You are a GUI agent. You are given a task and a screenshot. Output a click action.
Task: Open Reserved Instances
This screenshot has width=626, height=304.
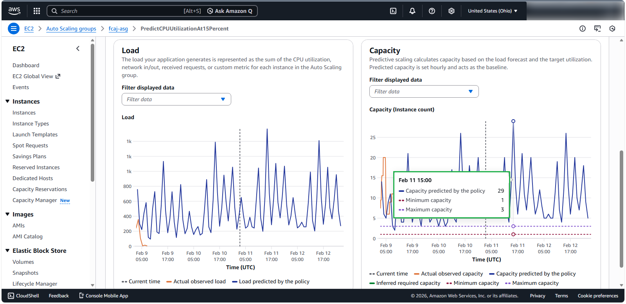(36, 167)
